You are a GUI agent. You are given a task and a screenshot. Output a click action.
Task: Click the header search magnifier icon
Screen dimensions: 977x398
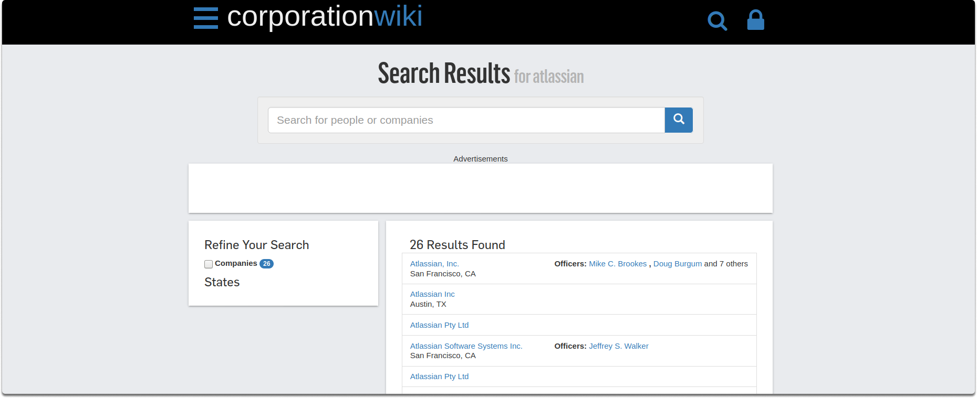[717, 21]
